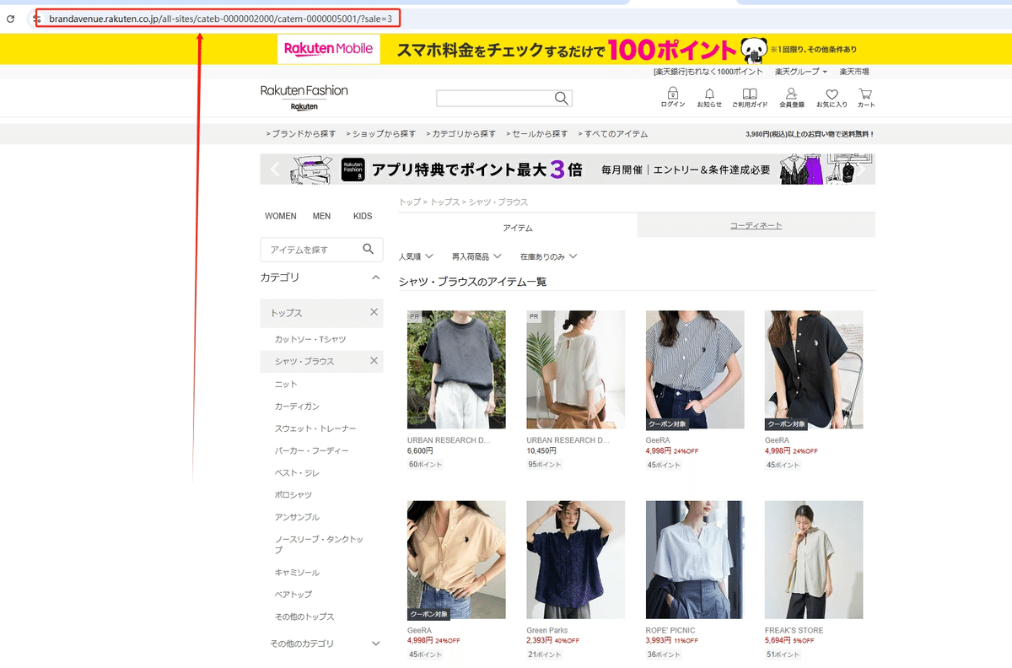Open the カート shopping cart icon
The image size is (1012, 668).
[866, 98]
